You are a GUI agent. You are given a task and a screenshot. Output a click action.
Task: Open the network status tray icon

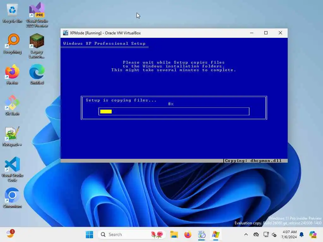coord(266,234)
